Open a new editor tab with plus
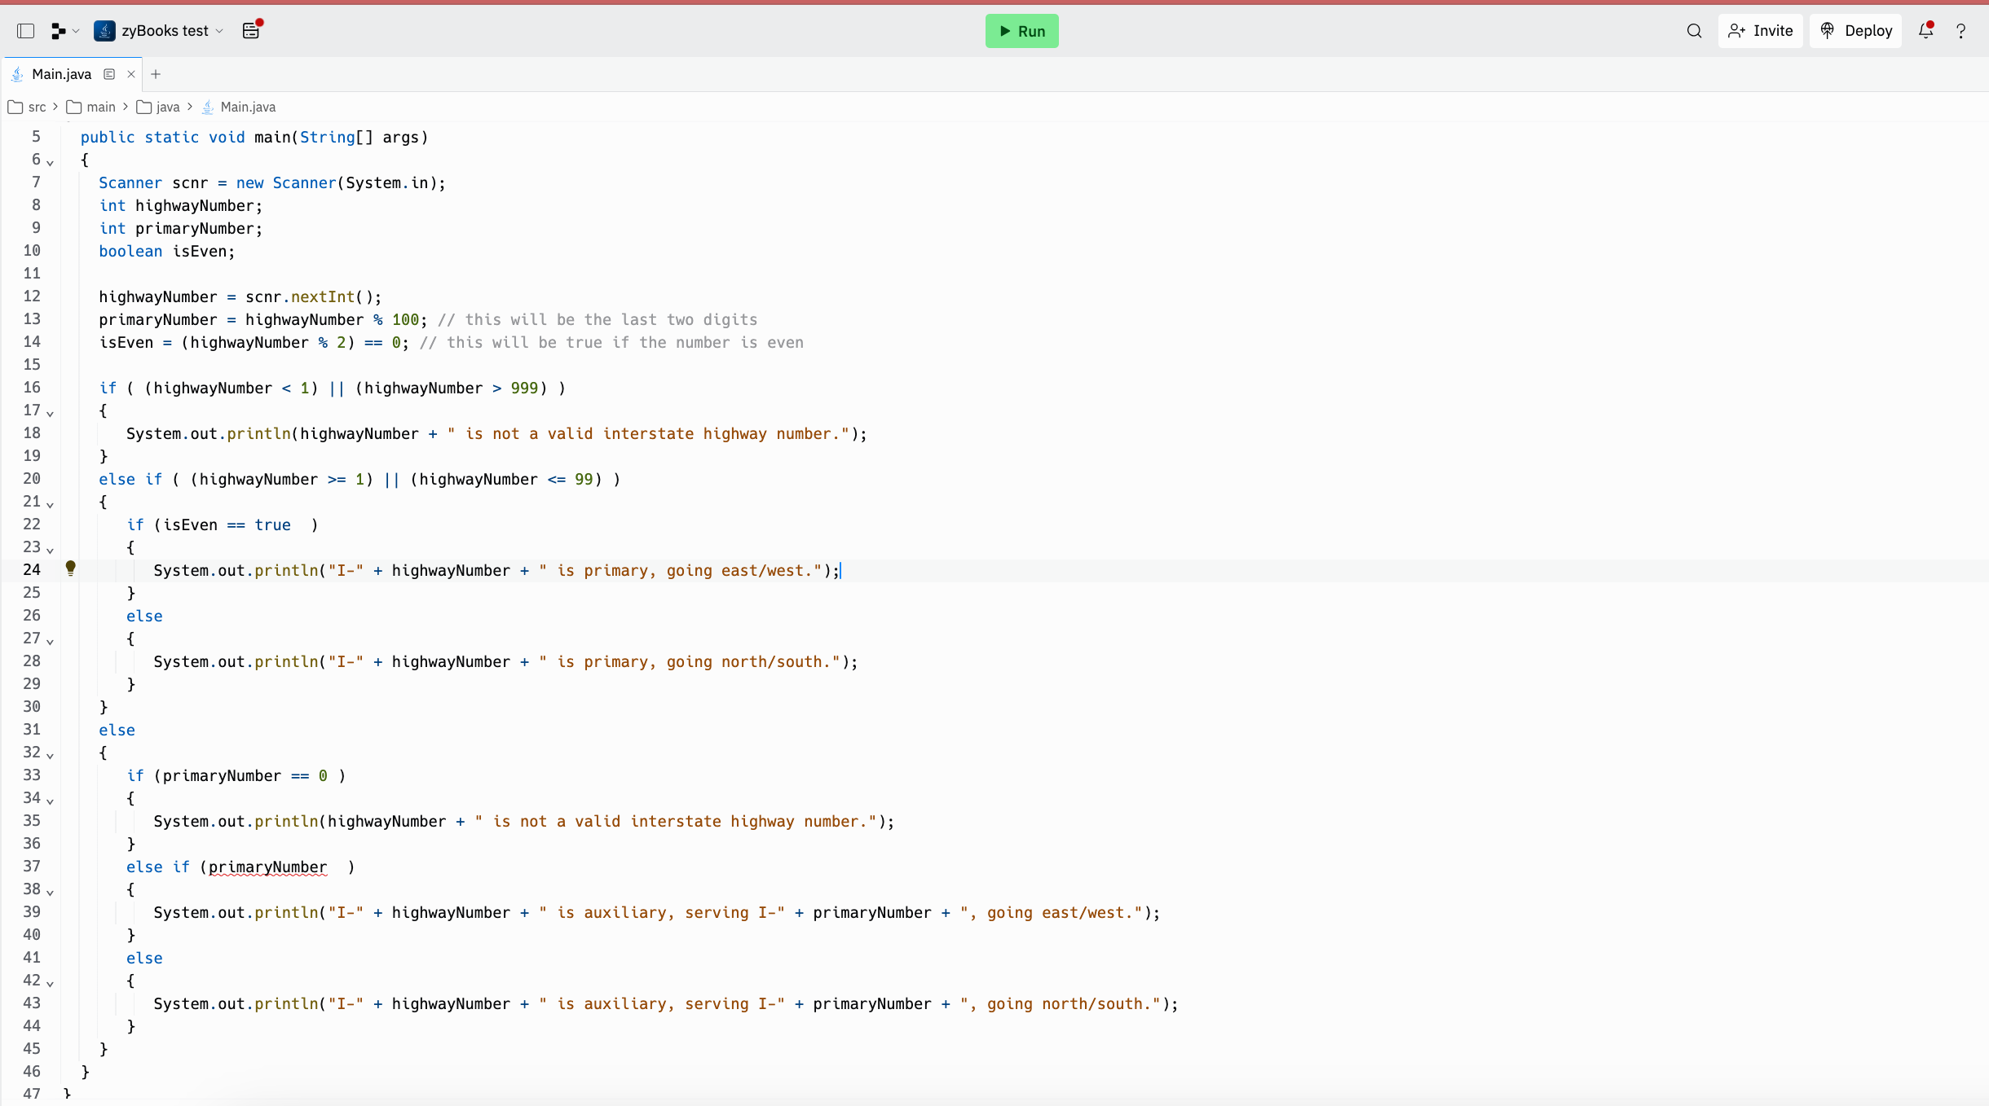 point(156,73)
